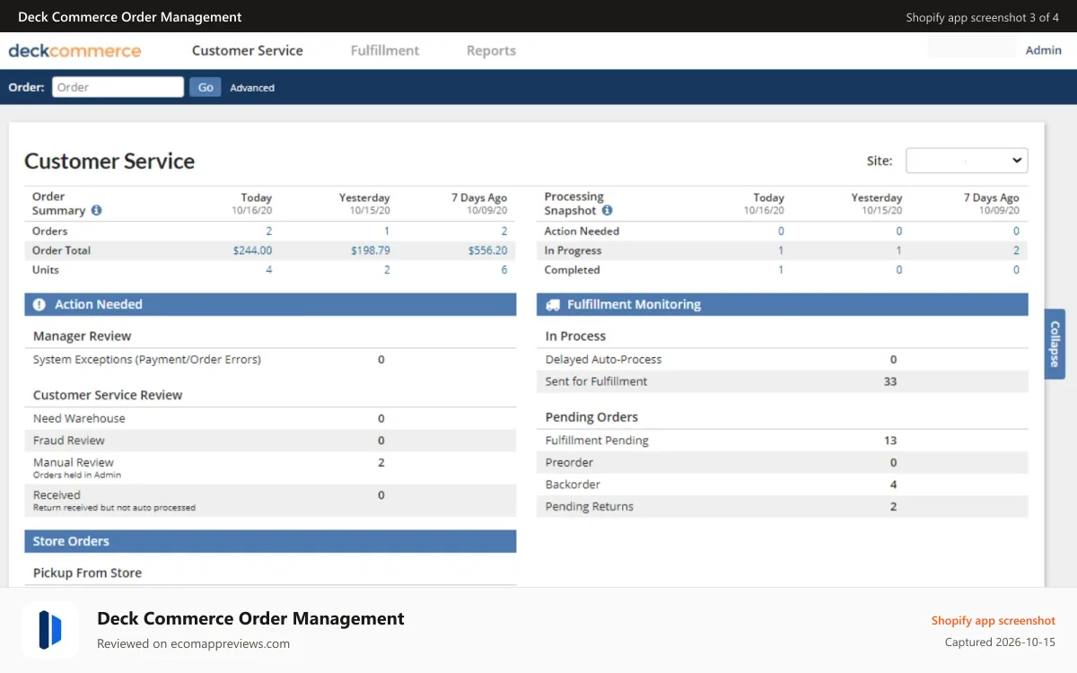Open yesterday's Orders count 1
Image resolution: width=1077 pixels, height=673 pixels.
click(x=387, y=232)
